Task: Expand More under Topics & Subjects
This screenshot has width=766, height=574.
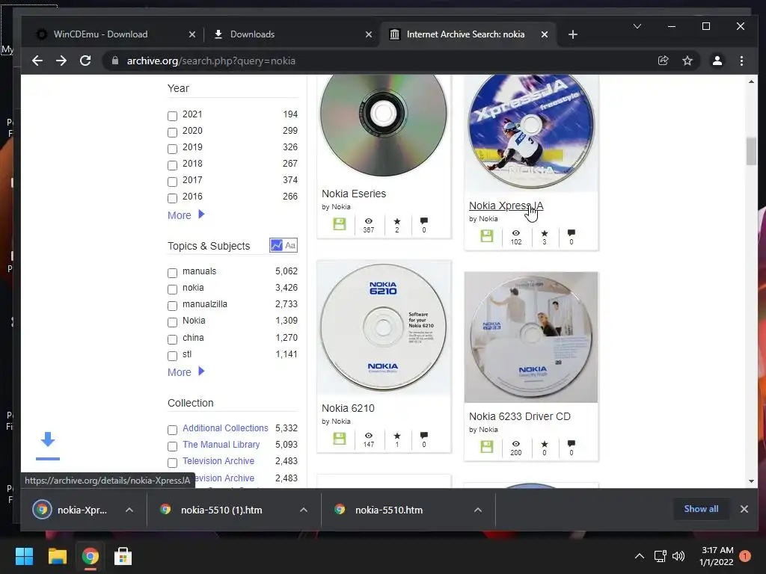Action: coord(186,372)
